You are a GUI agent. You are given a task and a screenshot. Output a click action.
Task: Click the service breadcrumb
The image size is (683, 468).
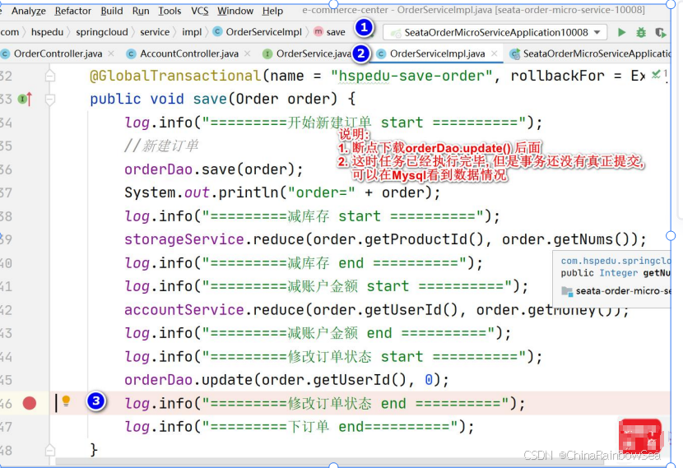point(155,32)
